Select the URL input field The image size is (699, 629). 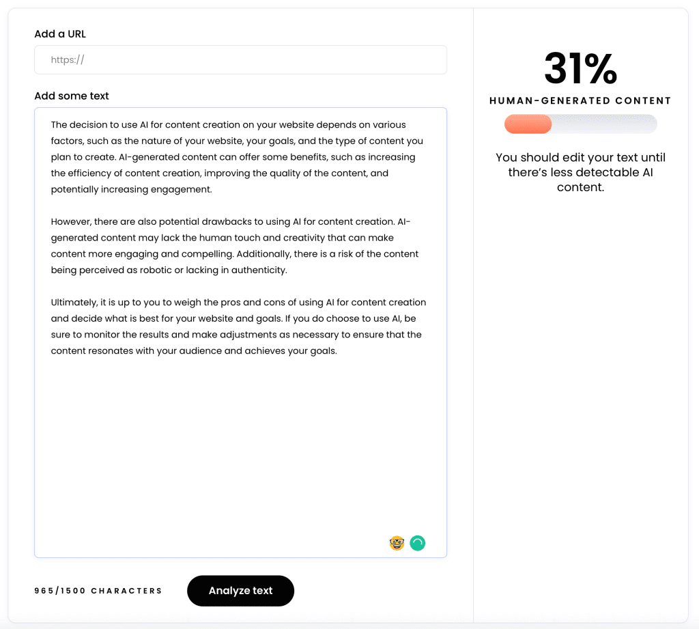(x=240, y=59)
